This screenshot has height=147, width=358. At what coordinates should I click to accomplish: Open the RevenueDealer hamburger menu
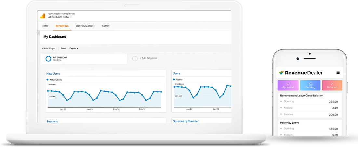pyautogui.click(x=338, y=72)
